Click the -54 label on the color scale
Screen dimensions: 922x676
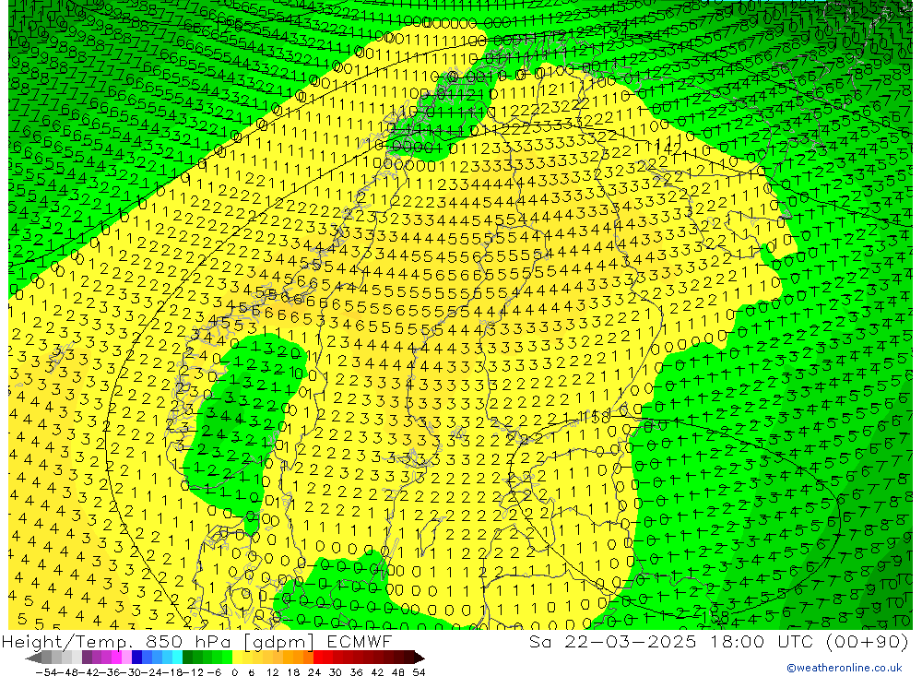click(x=46, y=672)
